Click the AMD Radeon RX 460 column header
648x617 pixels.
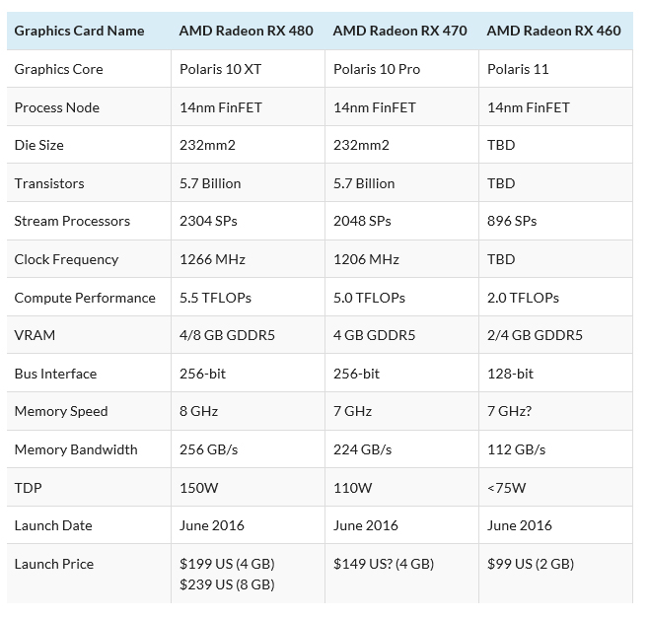point(553,31)
